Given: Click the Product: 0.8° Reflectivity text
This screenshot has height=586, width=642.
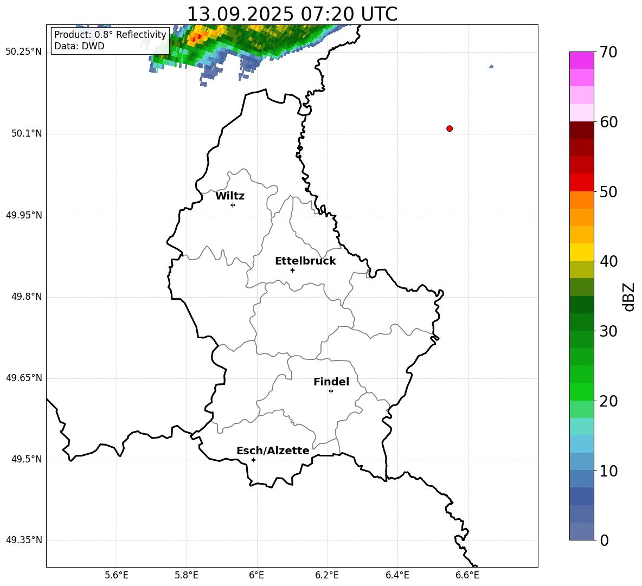Looking at the screenshot, I should coord(110,35).
